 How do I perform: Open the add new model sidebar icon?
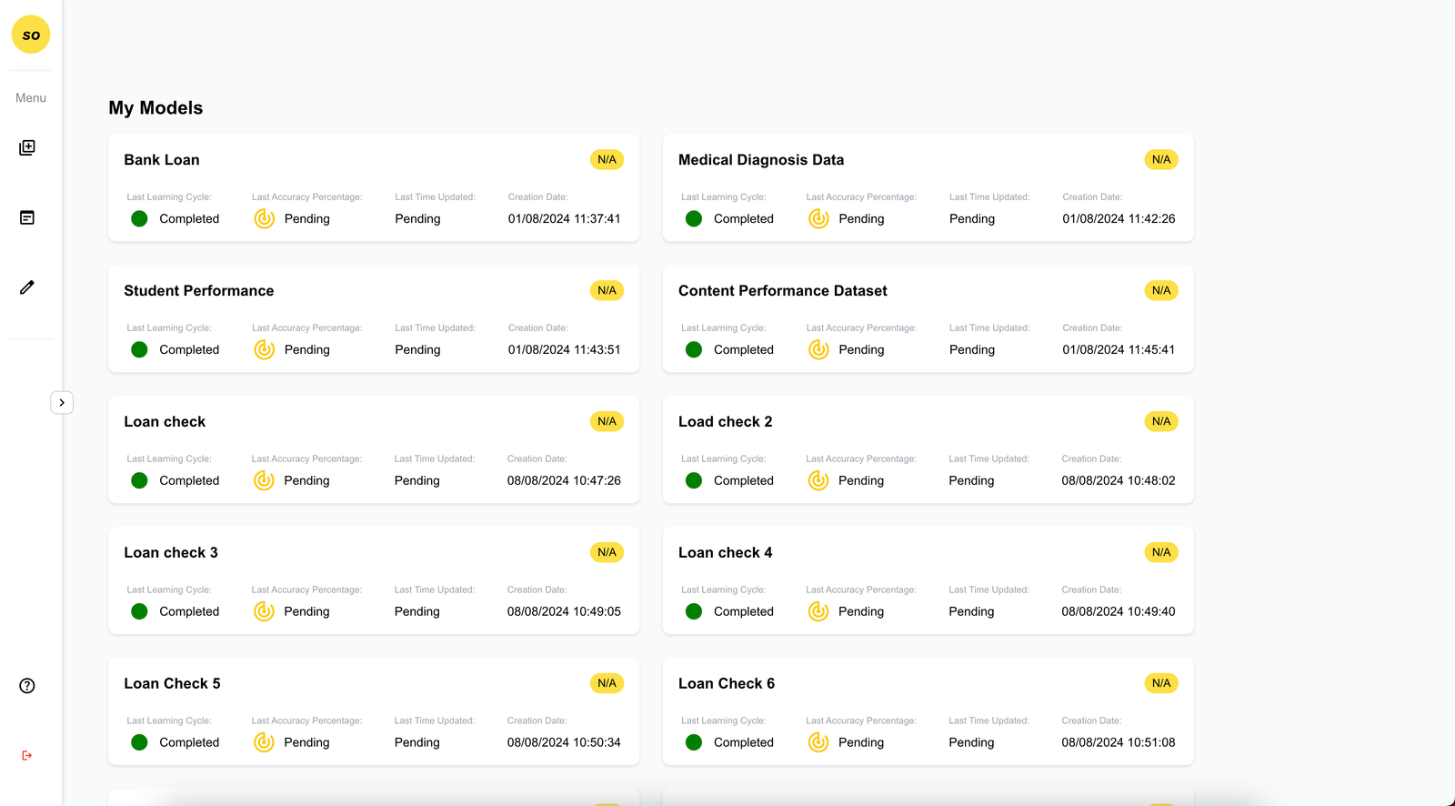[27, 147]
